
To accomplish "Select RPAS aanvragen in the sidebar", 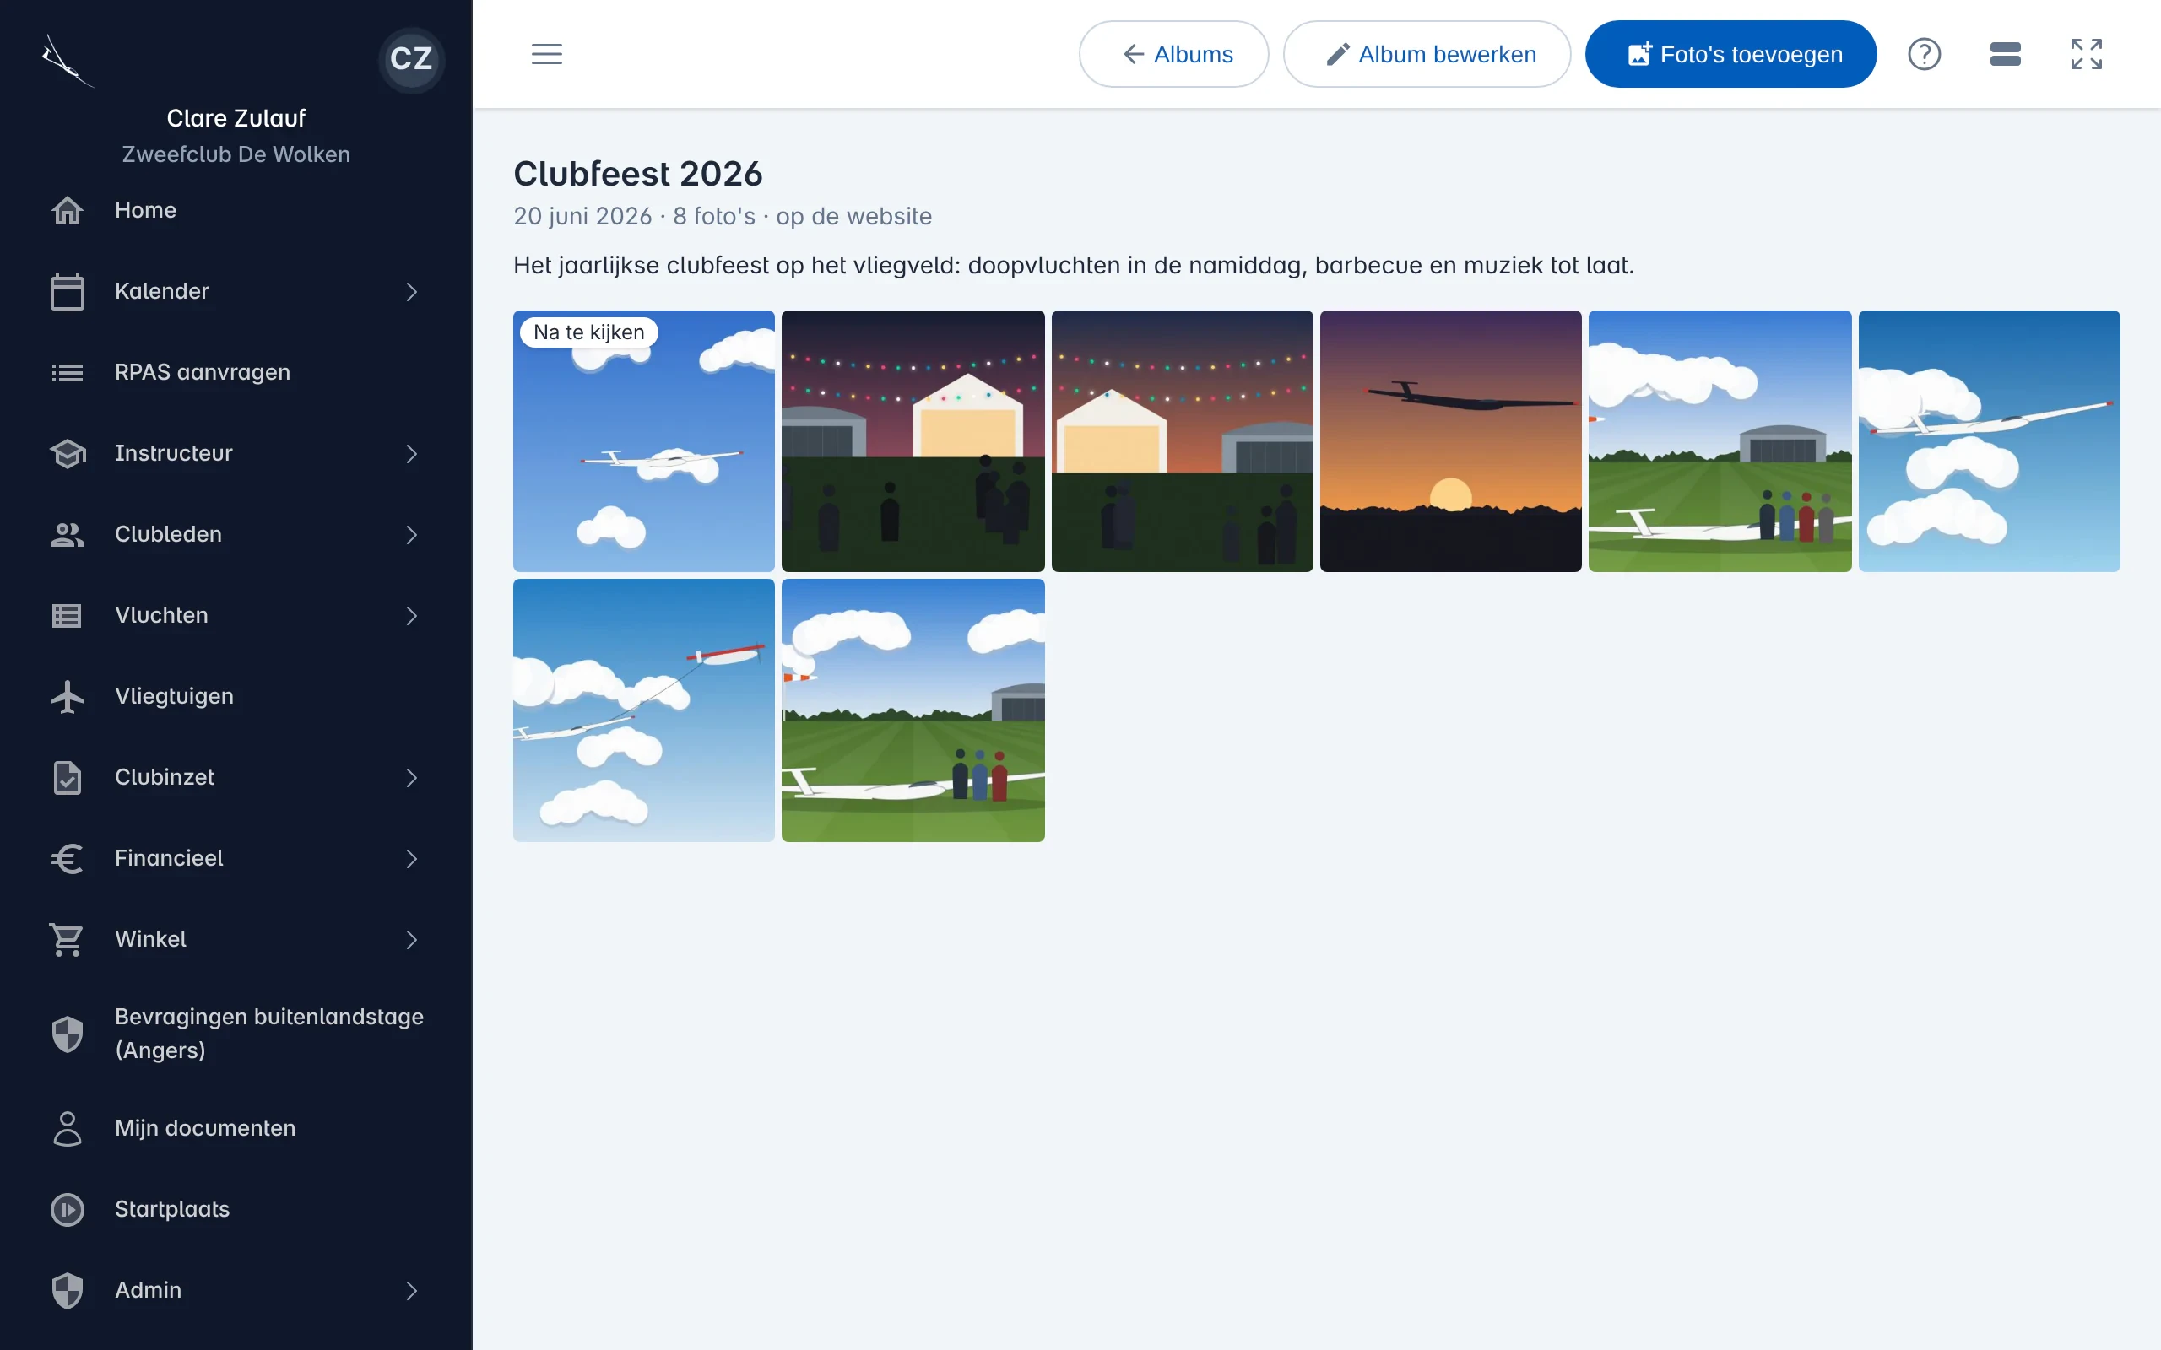I will pos(236,372).
